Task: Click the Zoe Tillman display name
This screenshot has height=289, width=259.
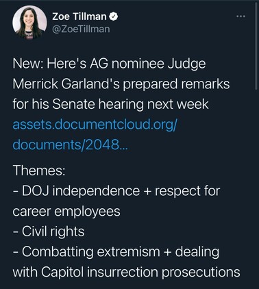Action: (79, 16)
